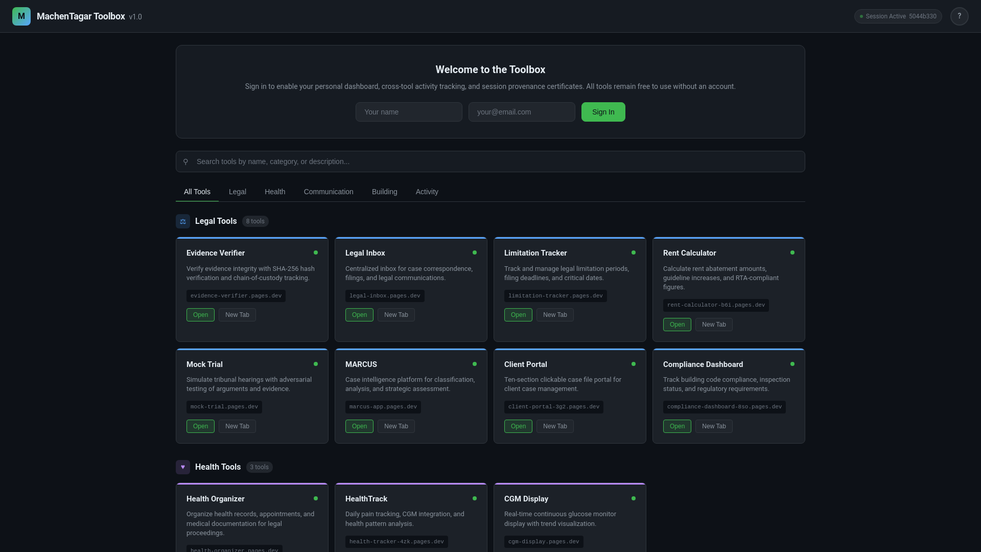The image size is (981, 552).
Task: Click HealthTrack green status dot
Action: [x=475, y=498]
